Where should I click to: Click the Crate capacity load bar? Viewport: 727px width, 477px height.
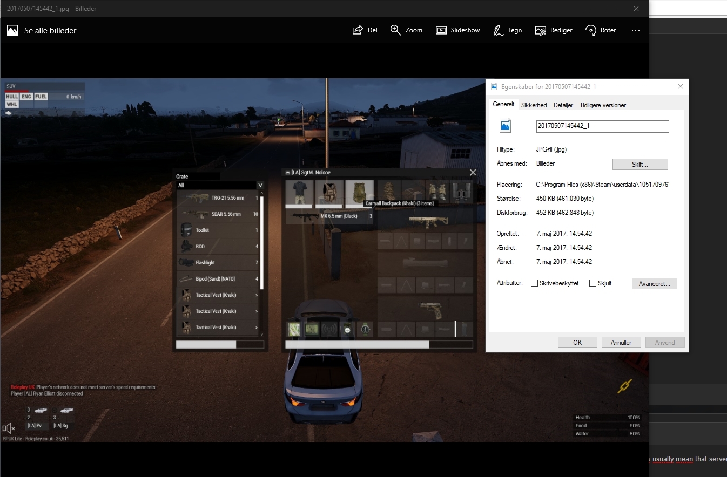click(220, 344)
